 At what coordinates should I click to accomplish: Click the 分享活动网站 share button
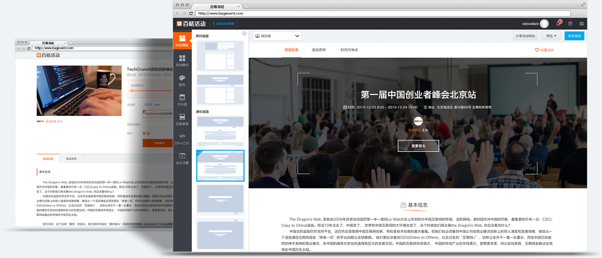tap(525, 36)
